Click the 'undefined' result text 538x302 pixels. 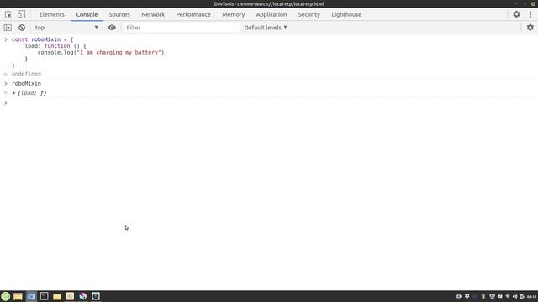pos(26,74)
